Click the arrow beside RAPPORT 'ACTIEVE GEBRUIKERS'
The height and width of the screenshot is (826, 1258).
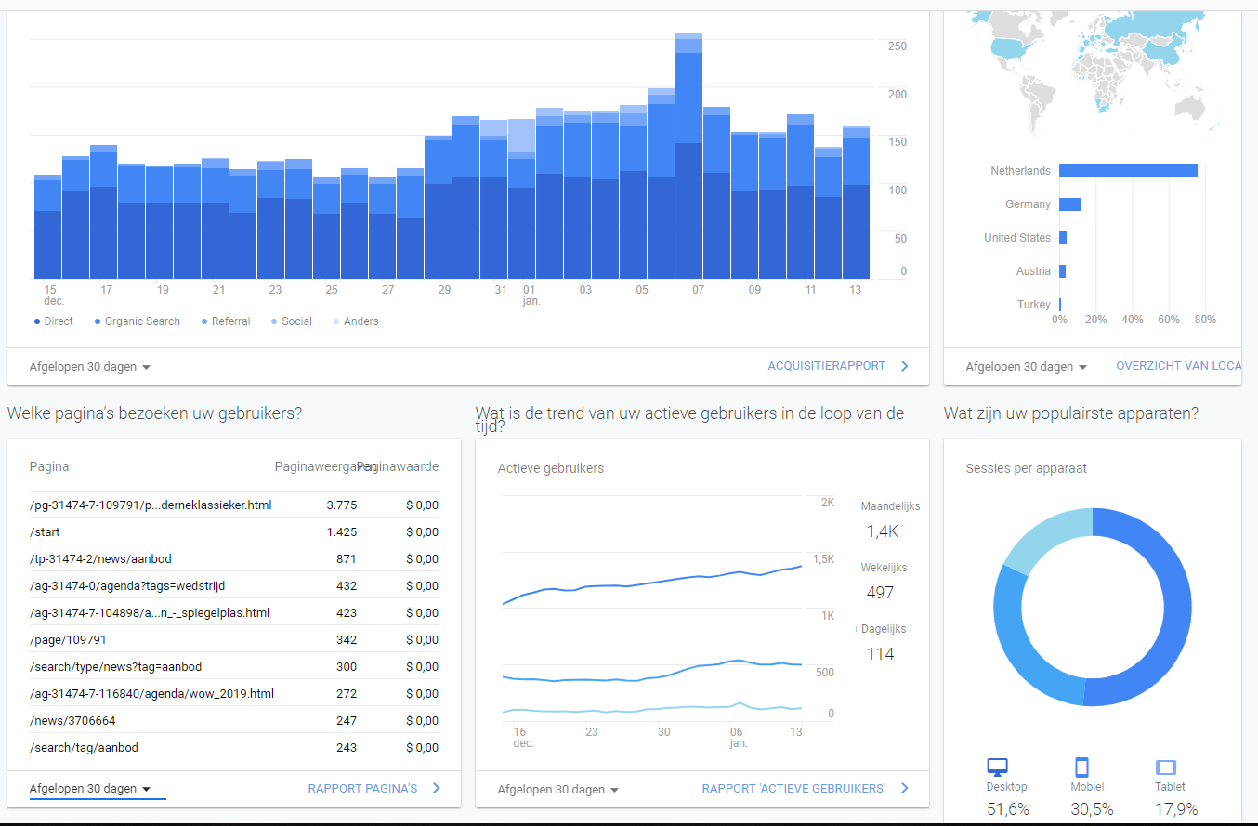(905, 788)
